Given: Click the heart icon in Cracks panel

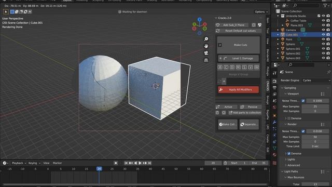Looking at the screenshot, I should 259,25.
